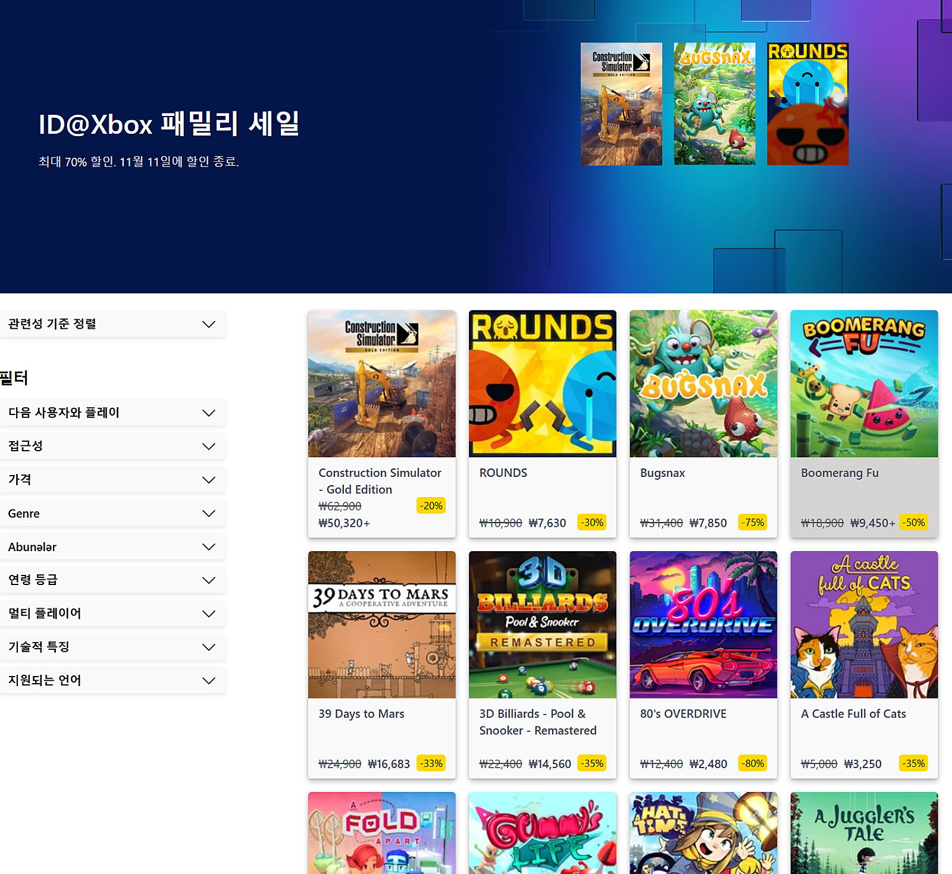952x874 pixels.
Task: Expand the 가격 filter section
Action: (x=112, y=480)
